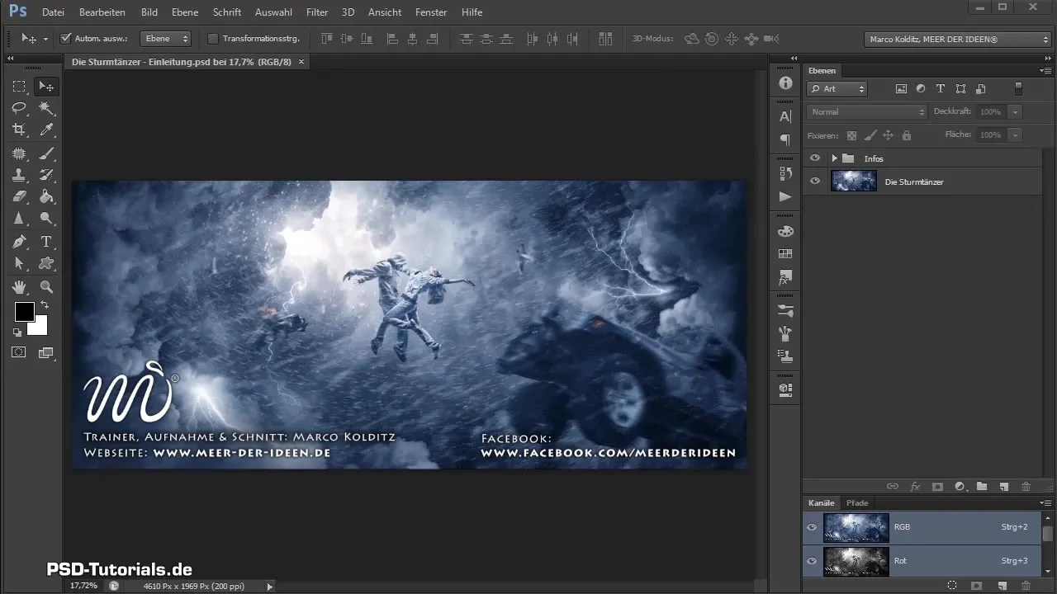Image resolution: width=1057 pixels, height=594 pixels.
Task: Toggle visibility of Rot channel
Action: pos(812,561)
